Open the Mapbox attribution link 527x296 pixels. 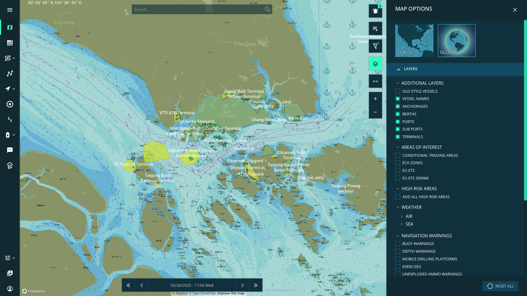pyautogui.click(x=180, y=293)
